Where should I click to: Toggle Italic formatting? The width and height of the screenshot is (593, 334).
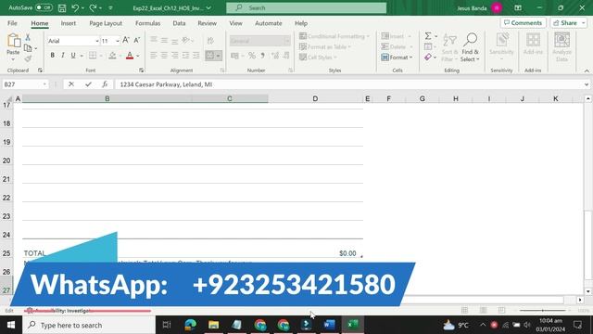(63, 56)
